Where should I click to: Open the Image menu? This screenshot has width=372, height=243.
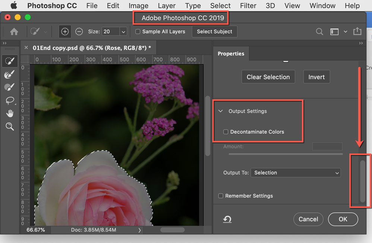[139, 6]
